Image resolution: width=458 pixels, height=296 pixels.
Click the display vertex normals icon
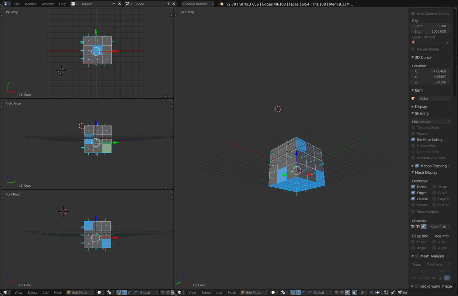pyautogui.click(x=413, y=227)
